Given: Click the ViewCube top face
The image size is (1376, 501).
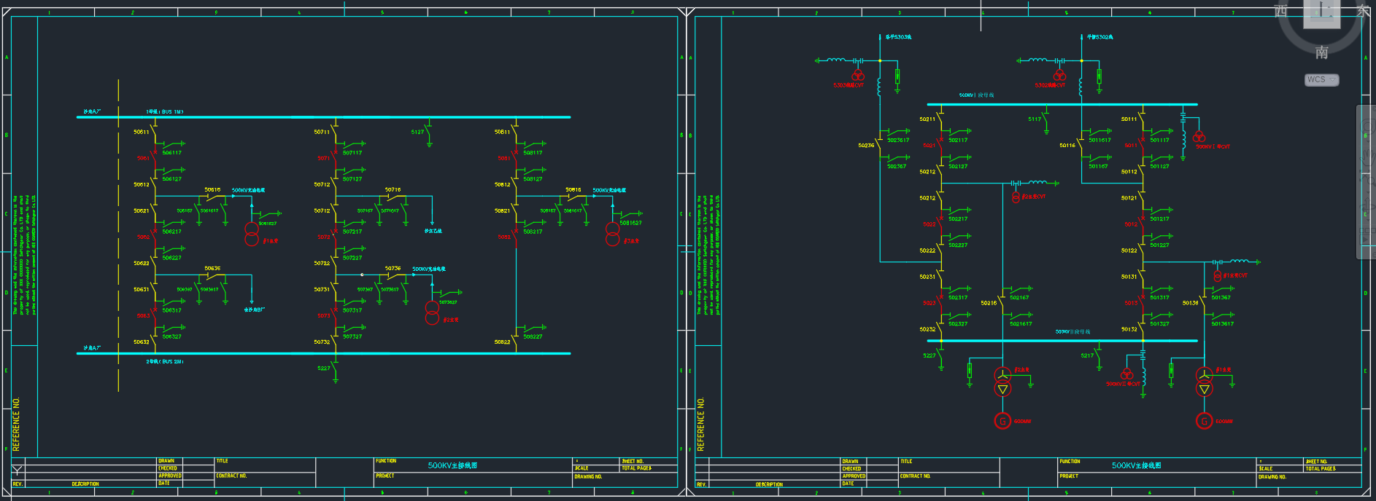Looking at the screenshot, I should point(1321,12).
